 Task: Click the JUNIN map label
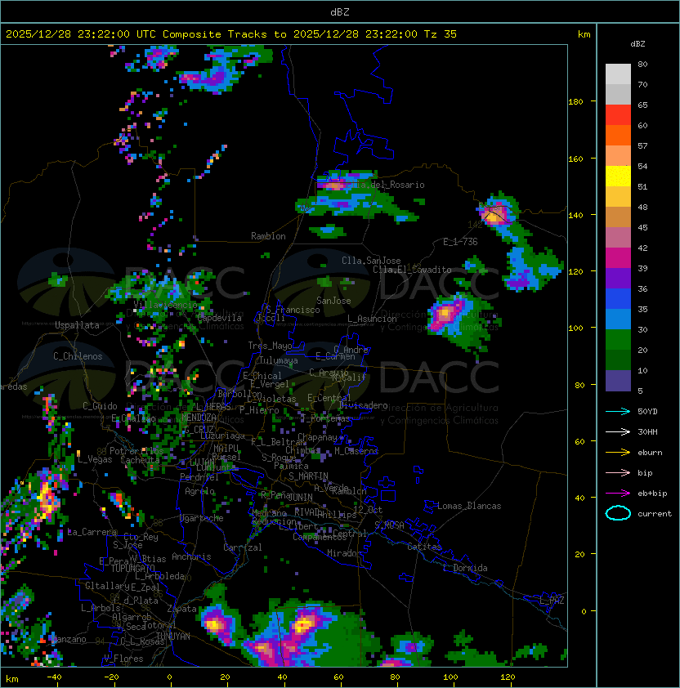(300, 497)
